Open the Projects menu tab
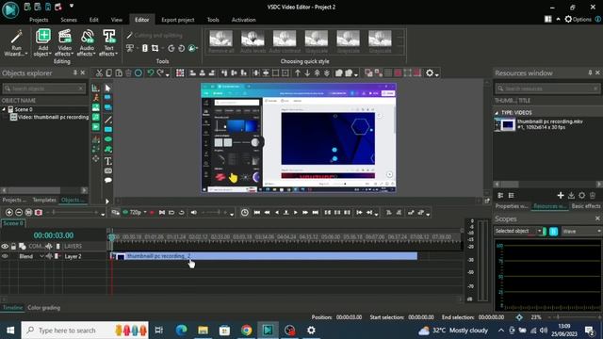Viewport: 603px width, 339px height. [x=39, y=20]
